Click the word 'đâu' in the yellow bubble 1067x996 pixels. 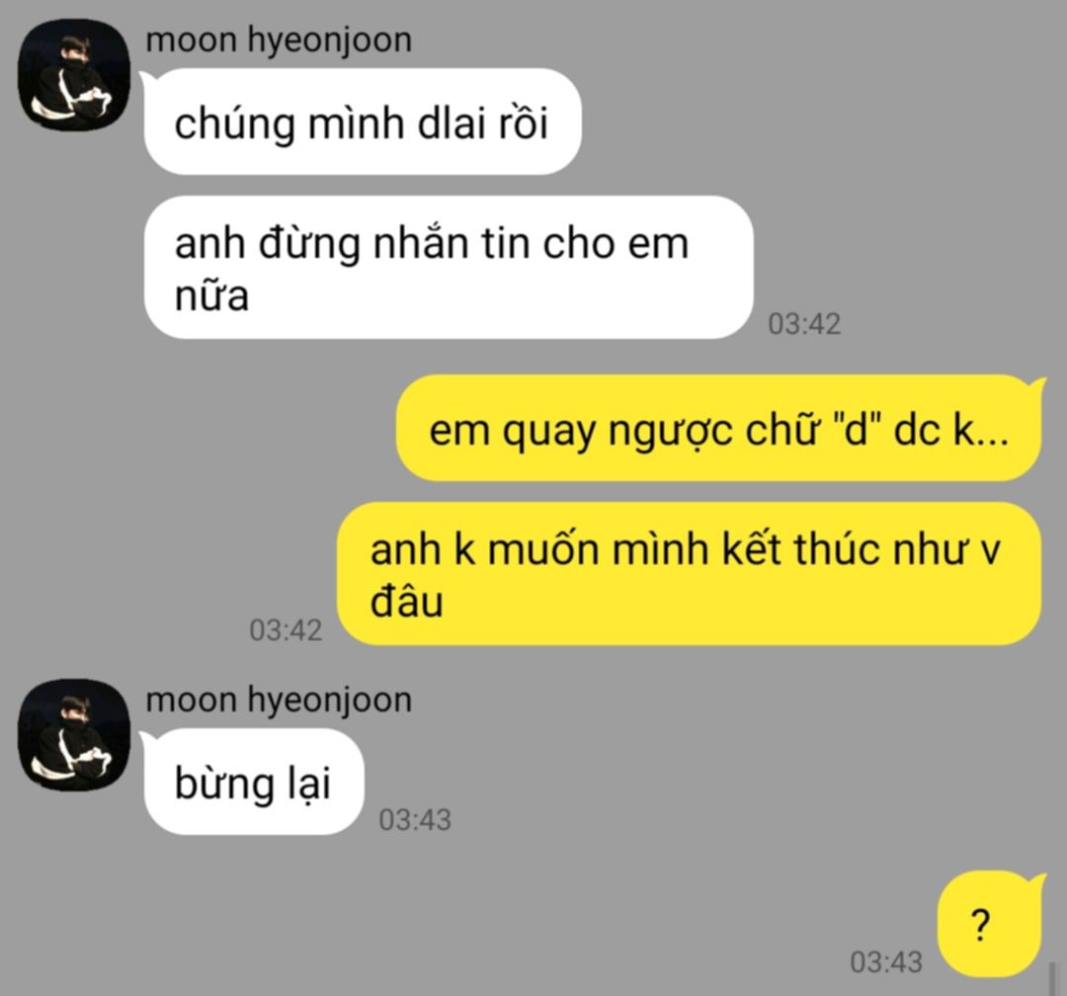tap(406, 602)
